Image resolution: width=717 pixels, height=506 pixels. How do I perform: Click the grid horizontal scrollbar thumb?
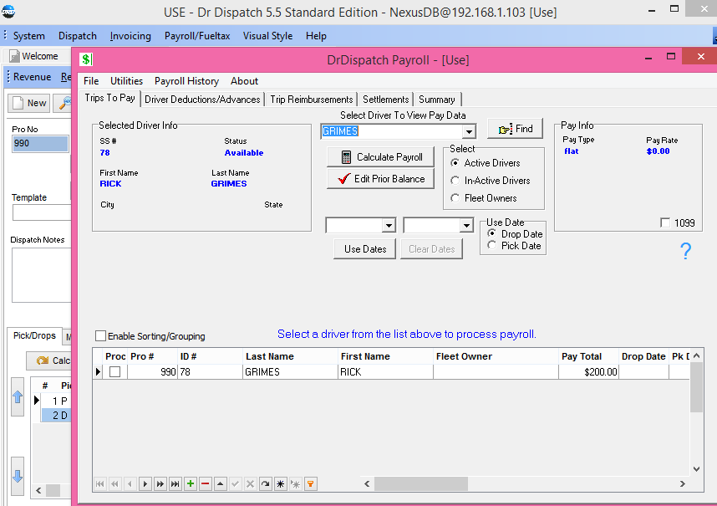coord(420,483)
